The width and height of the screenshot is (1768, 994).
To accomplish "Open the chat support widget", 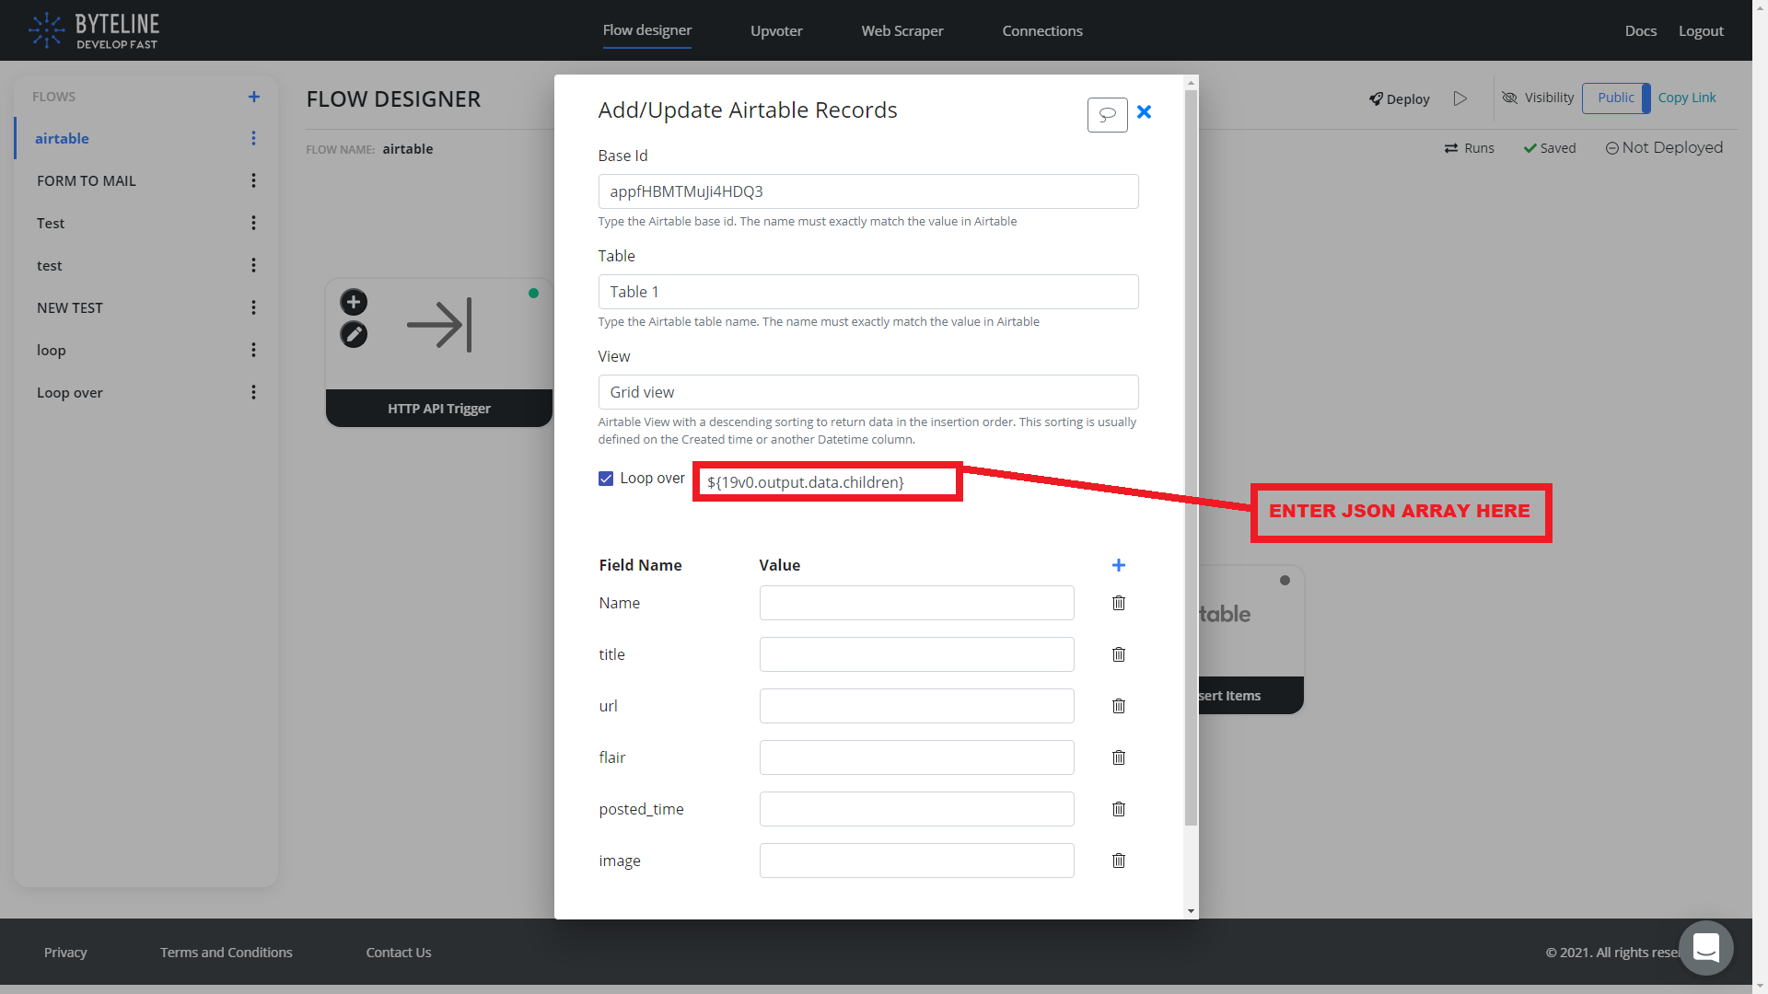I will point(1706,947).
